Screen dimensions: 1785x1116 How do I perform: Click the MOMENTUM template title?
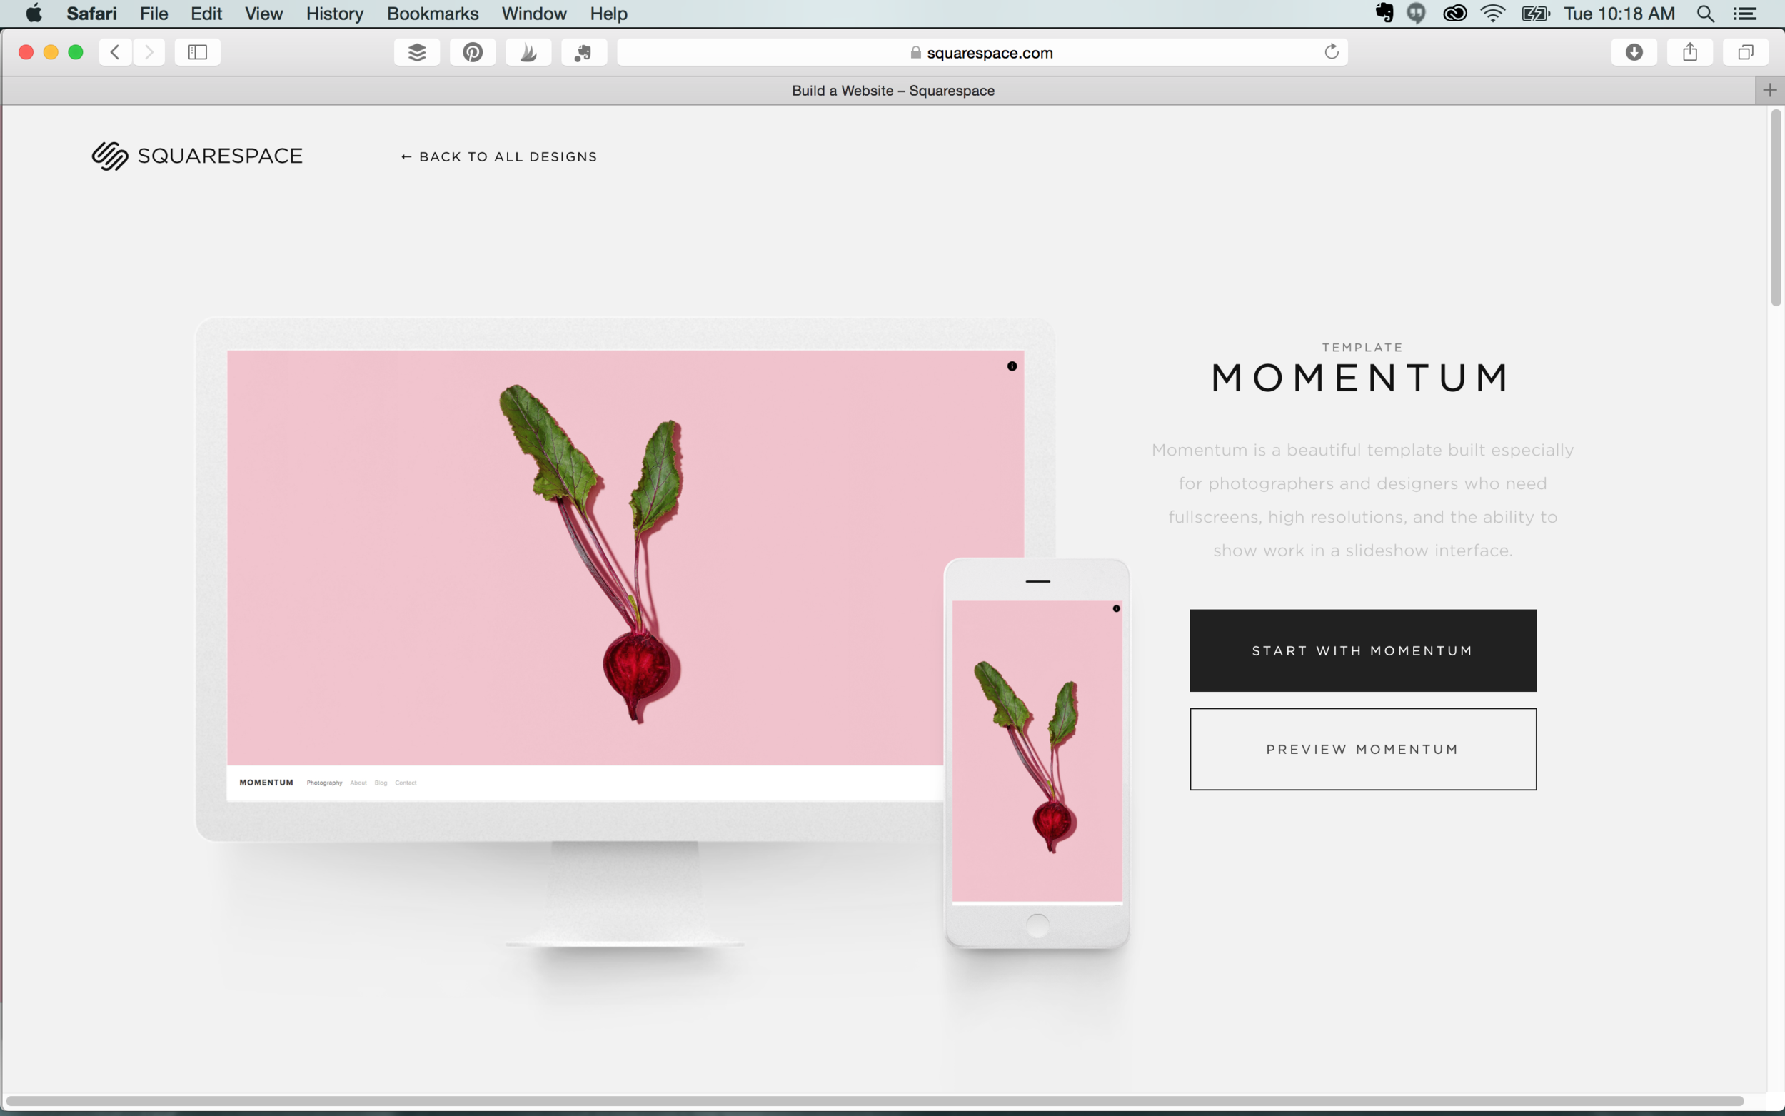[1362, 377]
